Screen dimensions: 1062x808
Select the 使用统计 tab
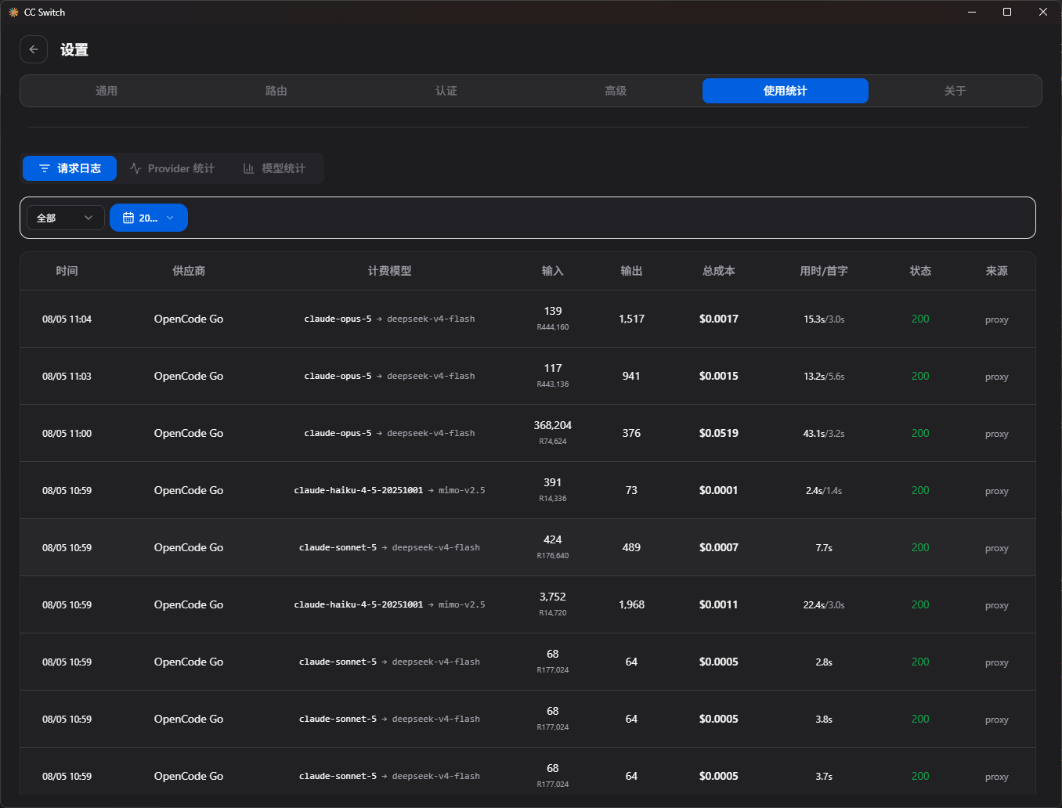coord(786,91)
